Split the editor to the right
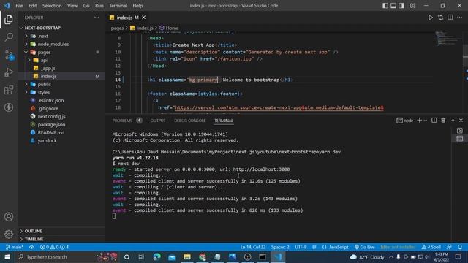Image resolution: width=468 pixels, height=263 pixels. click(450, 18)
